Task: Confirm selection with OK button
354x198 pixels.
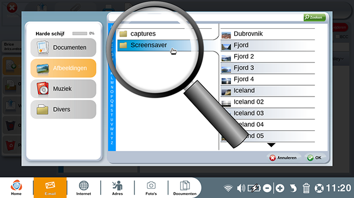Action: (314, 158)
